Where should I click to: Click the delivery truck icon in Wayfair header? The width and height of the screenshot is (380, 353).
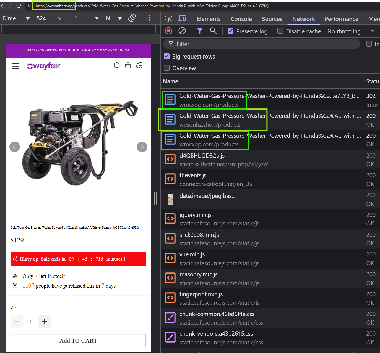pos(139,65)
